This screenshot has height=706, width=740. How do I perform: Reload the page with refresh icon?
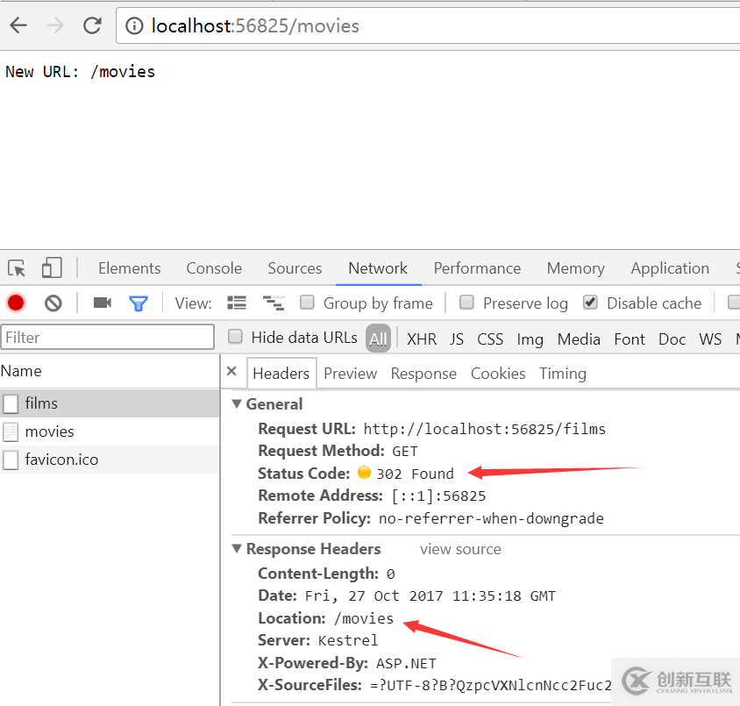pyautogui.click(x=93, y=25)
